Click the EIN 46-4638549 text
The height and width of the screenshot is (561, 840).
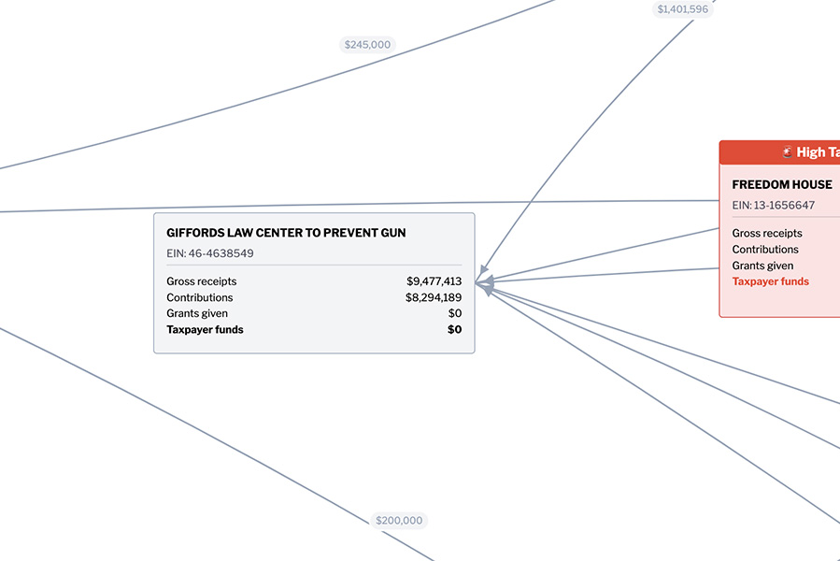click(x=209, y=252)
